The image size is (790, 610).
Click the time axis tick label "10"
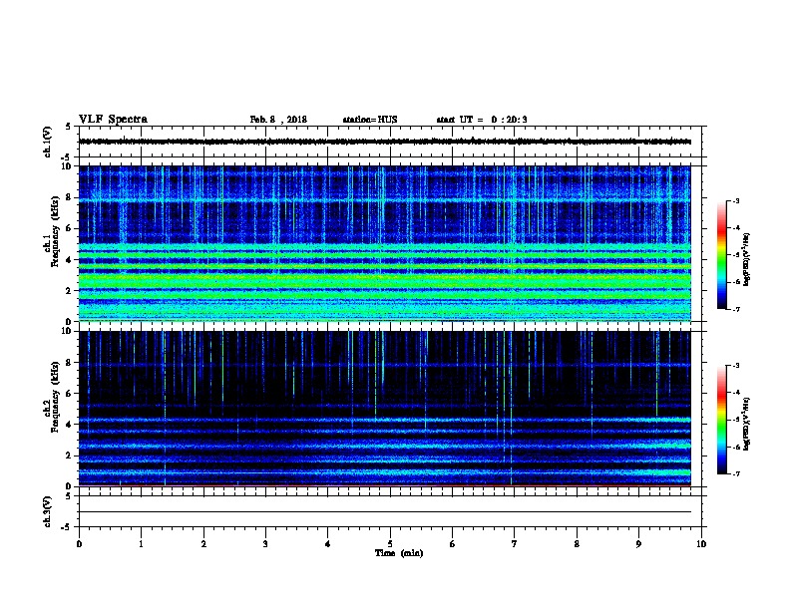point(701,544)
